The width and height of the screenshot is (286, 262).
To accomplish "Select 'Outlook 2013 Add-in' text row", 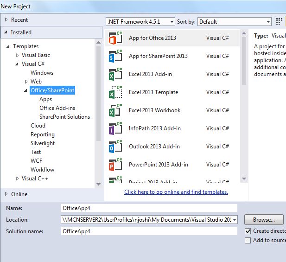I will click(154, 147).
